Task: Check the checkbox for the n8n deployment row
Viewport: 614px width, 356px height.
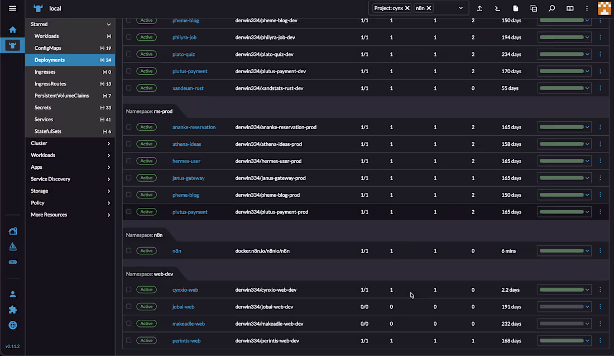Action: pyautogui.click(x=128, y=250)
